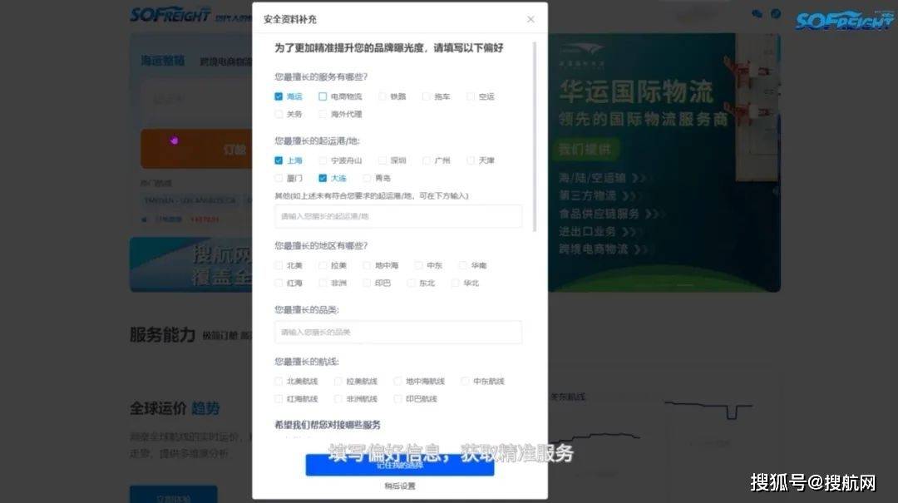Uncheck the 海运 service checkbox
This screenshot has height=503, width=898.
(279, 96)
